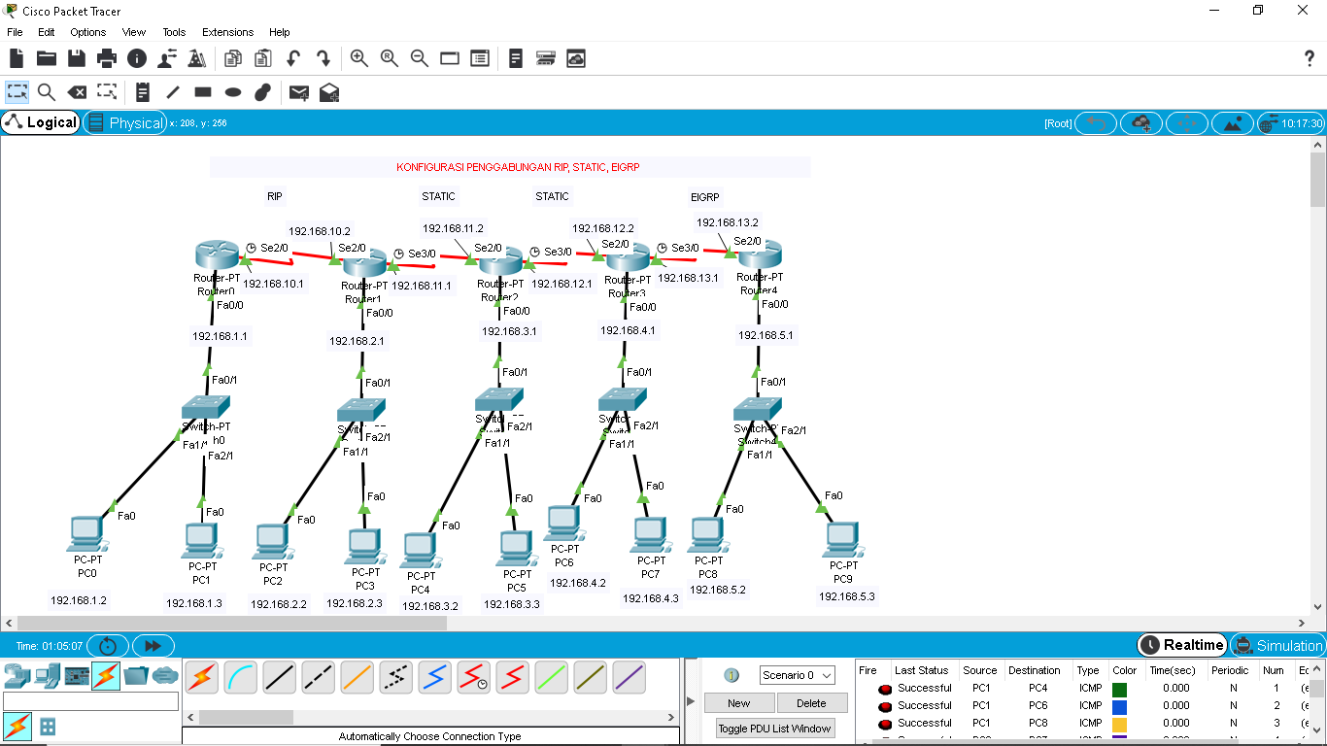Activate the Inspect magnifier tool
1327x746 pixels.
coord(47,92)
